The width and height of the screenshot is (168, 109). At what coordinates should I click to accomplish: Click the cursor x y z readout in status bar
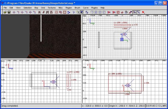(x=95, y=106)
